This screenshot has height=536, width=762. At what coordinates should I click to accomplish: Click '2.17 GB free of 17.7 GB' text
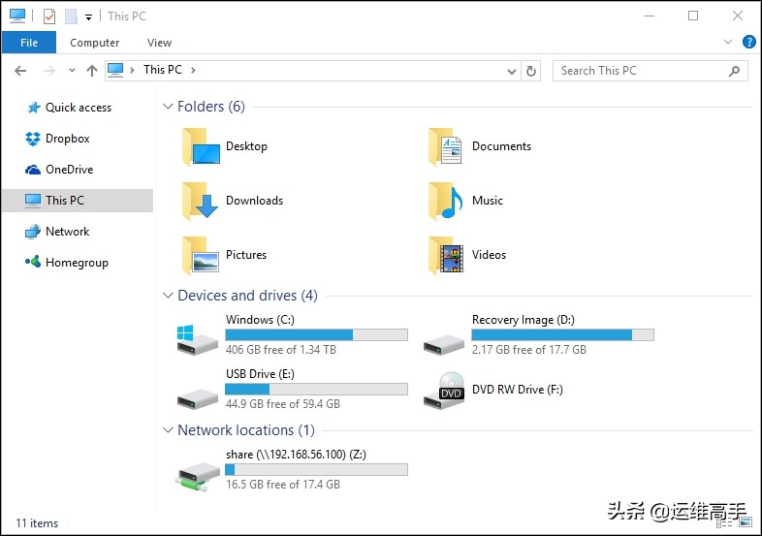529,350
